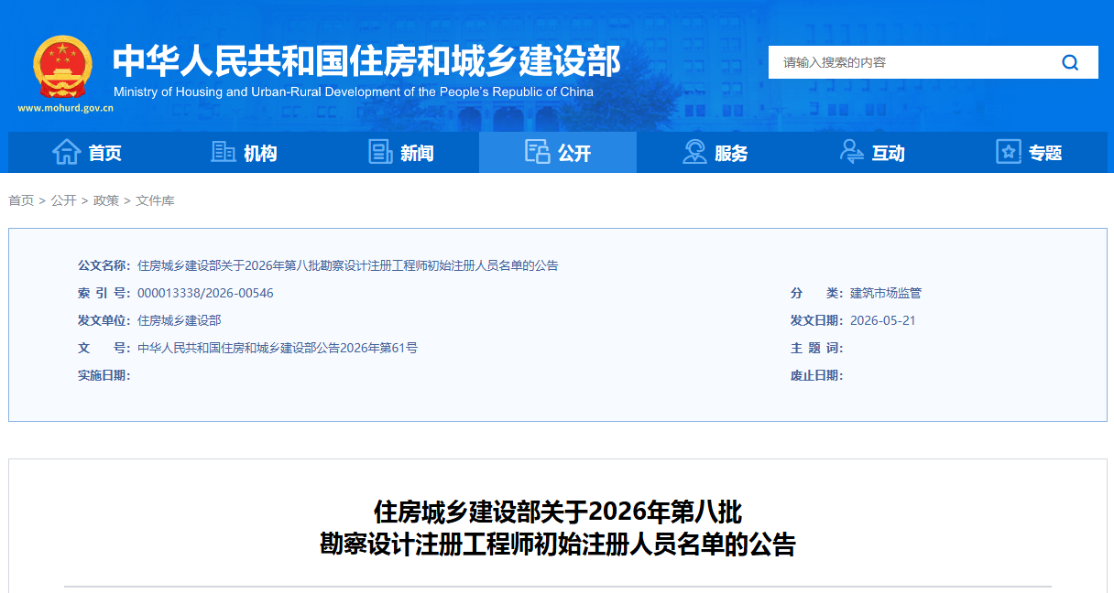
Task: Click the heading line 勘察设计注册工程师初始注册人员名单的公告
Action: point(558,545)
